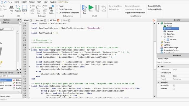The width and height of the screenshot is (189, 106).
Task: Expand the VIP Door script node
Action: (165, 39)
